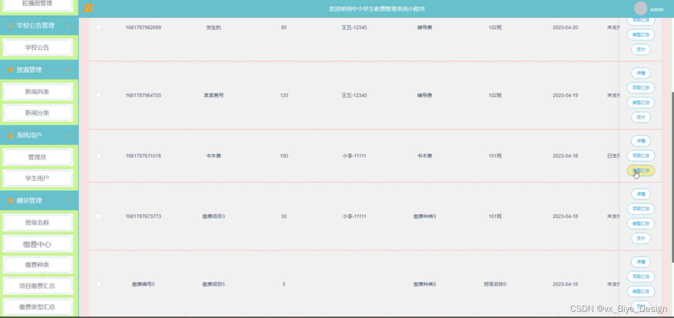Click 详情 for row 1681787611018

point(641,141)
